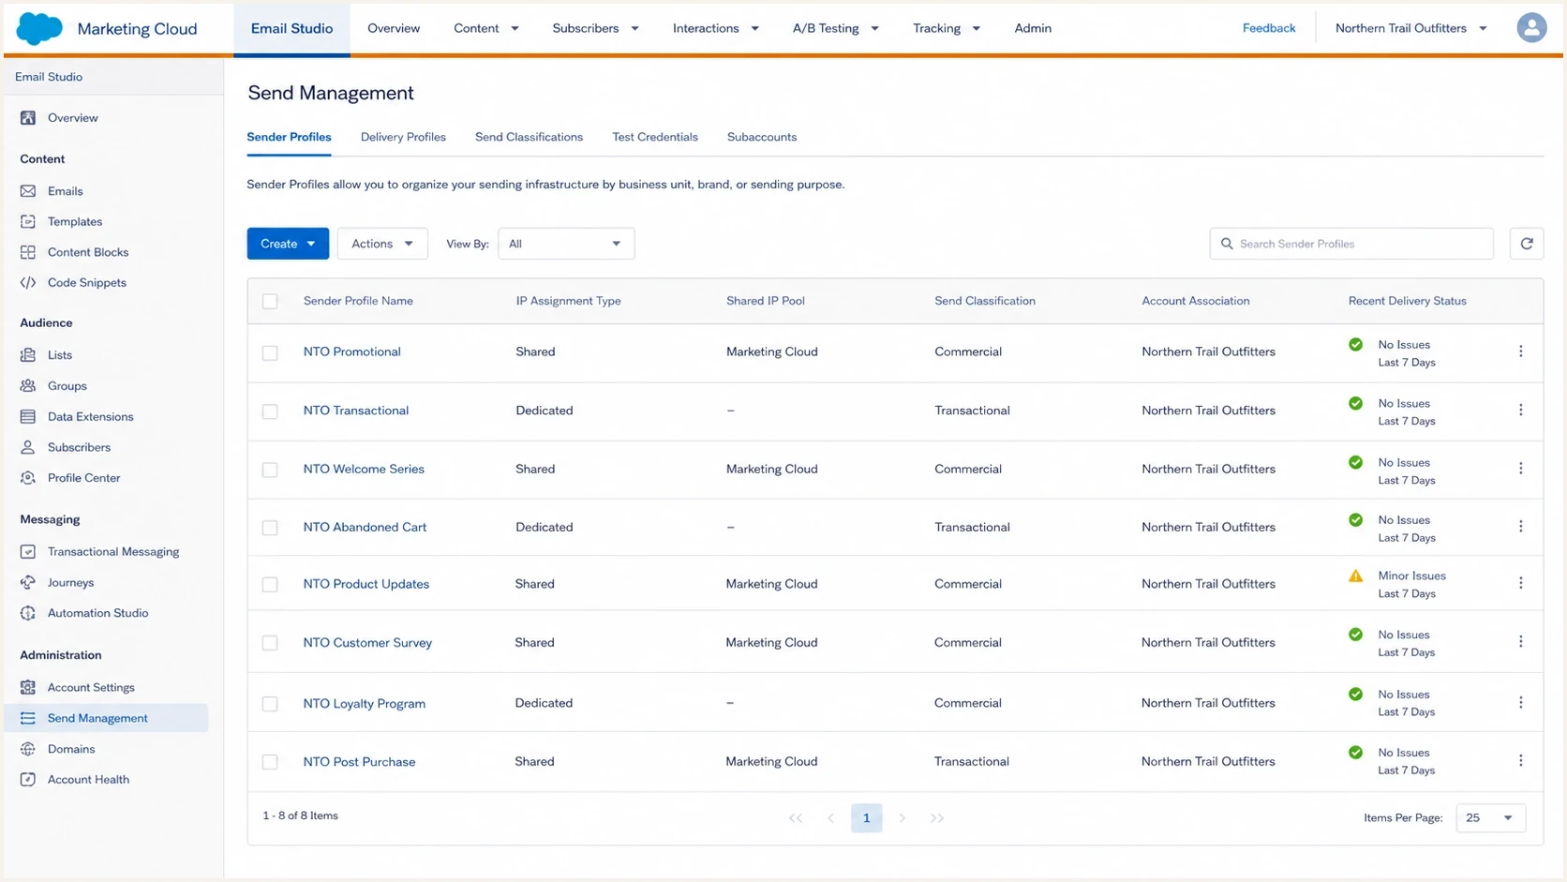Viewport: 1567px width, 882px height.
Task: Switch to the Subaccounts tab
Action: coord(762,137)
